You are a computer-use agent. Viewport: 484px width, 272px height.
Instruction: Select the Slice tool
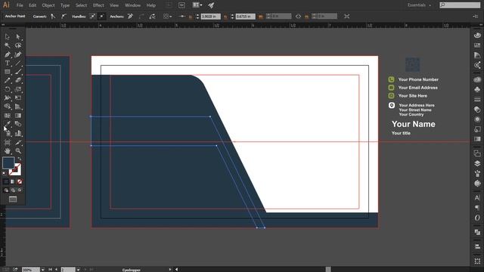tap(18, 142)
